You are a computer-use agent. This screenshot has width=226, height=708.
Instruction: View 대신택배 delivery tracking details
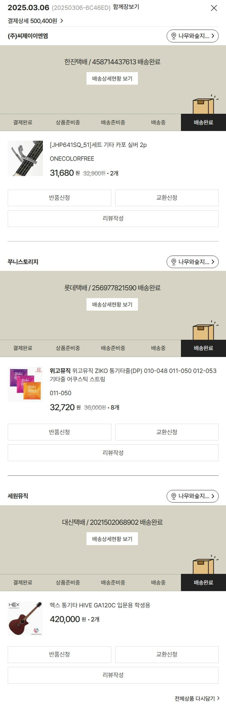[112, 539]
